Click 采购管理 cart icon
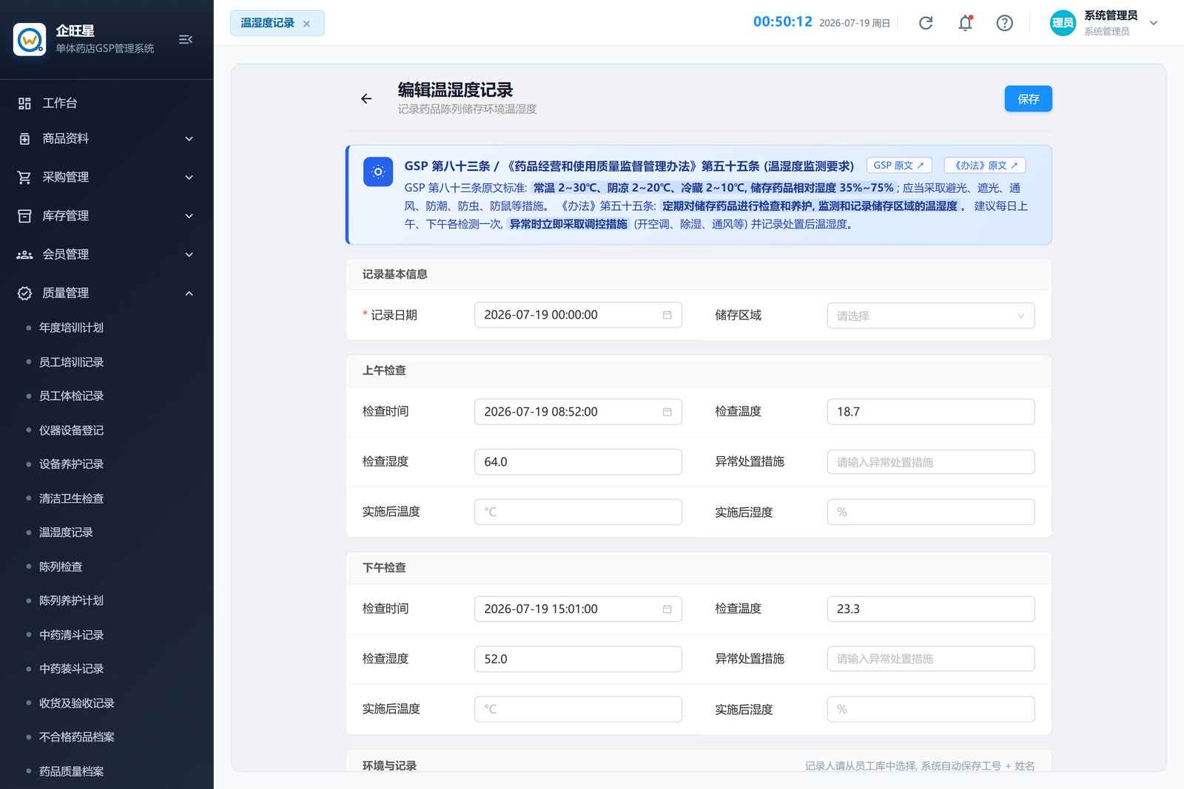This screenshot has width=1184, height=789. coord(24,177)
